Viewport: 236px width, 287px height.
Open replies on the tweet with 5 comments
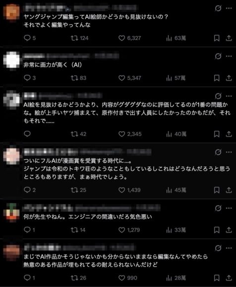tap(30, 38)
